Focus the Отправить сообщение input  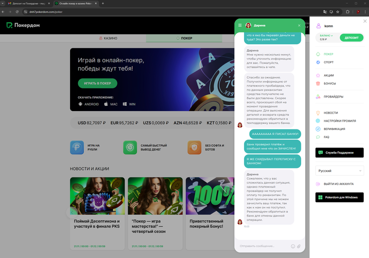tap(264, 246)
